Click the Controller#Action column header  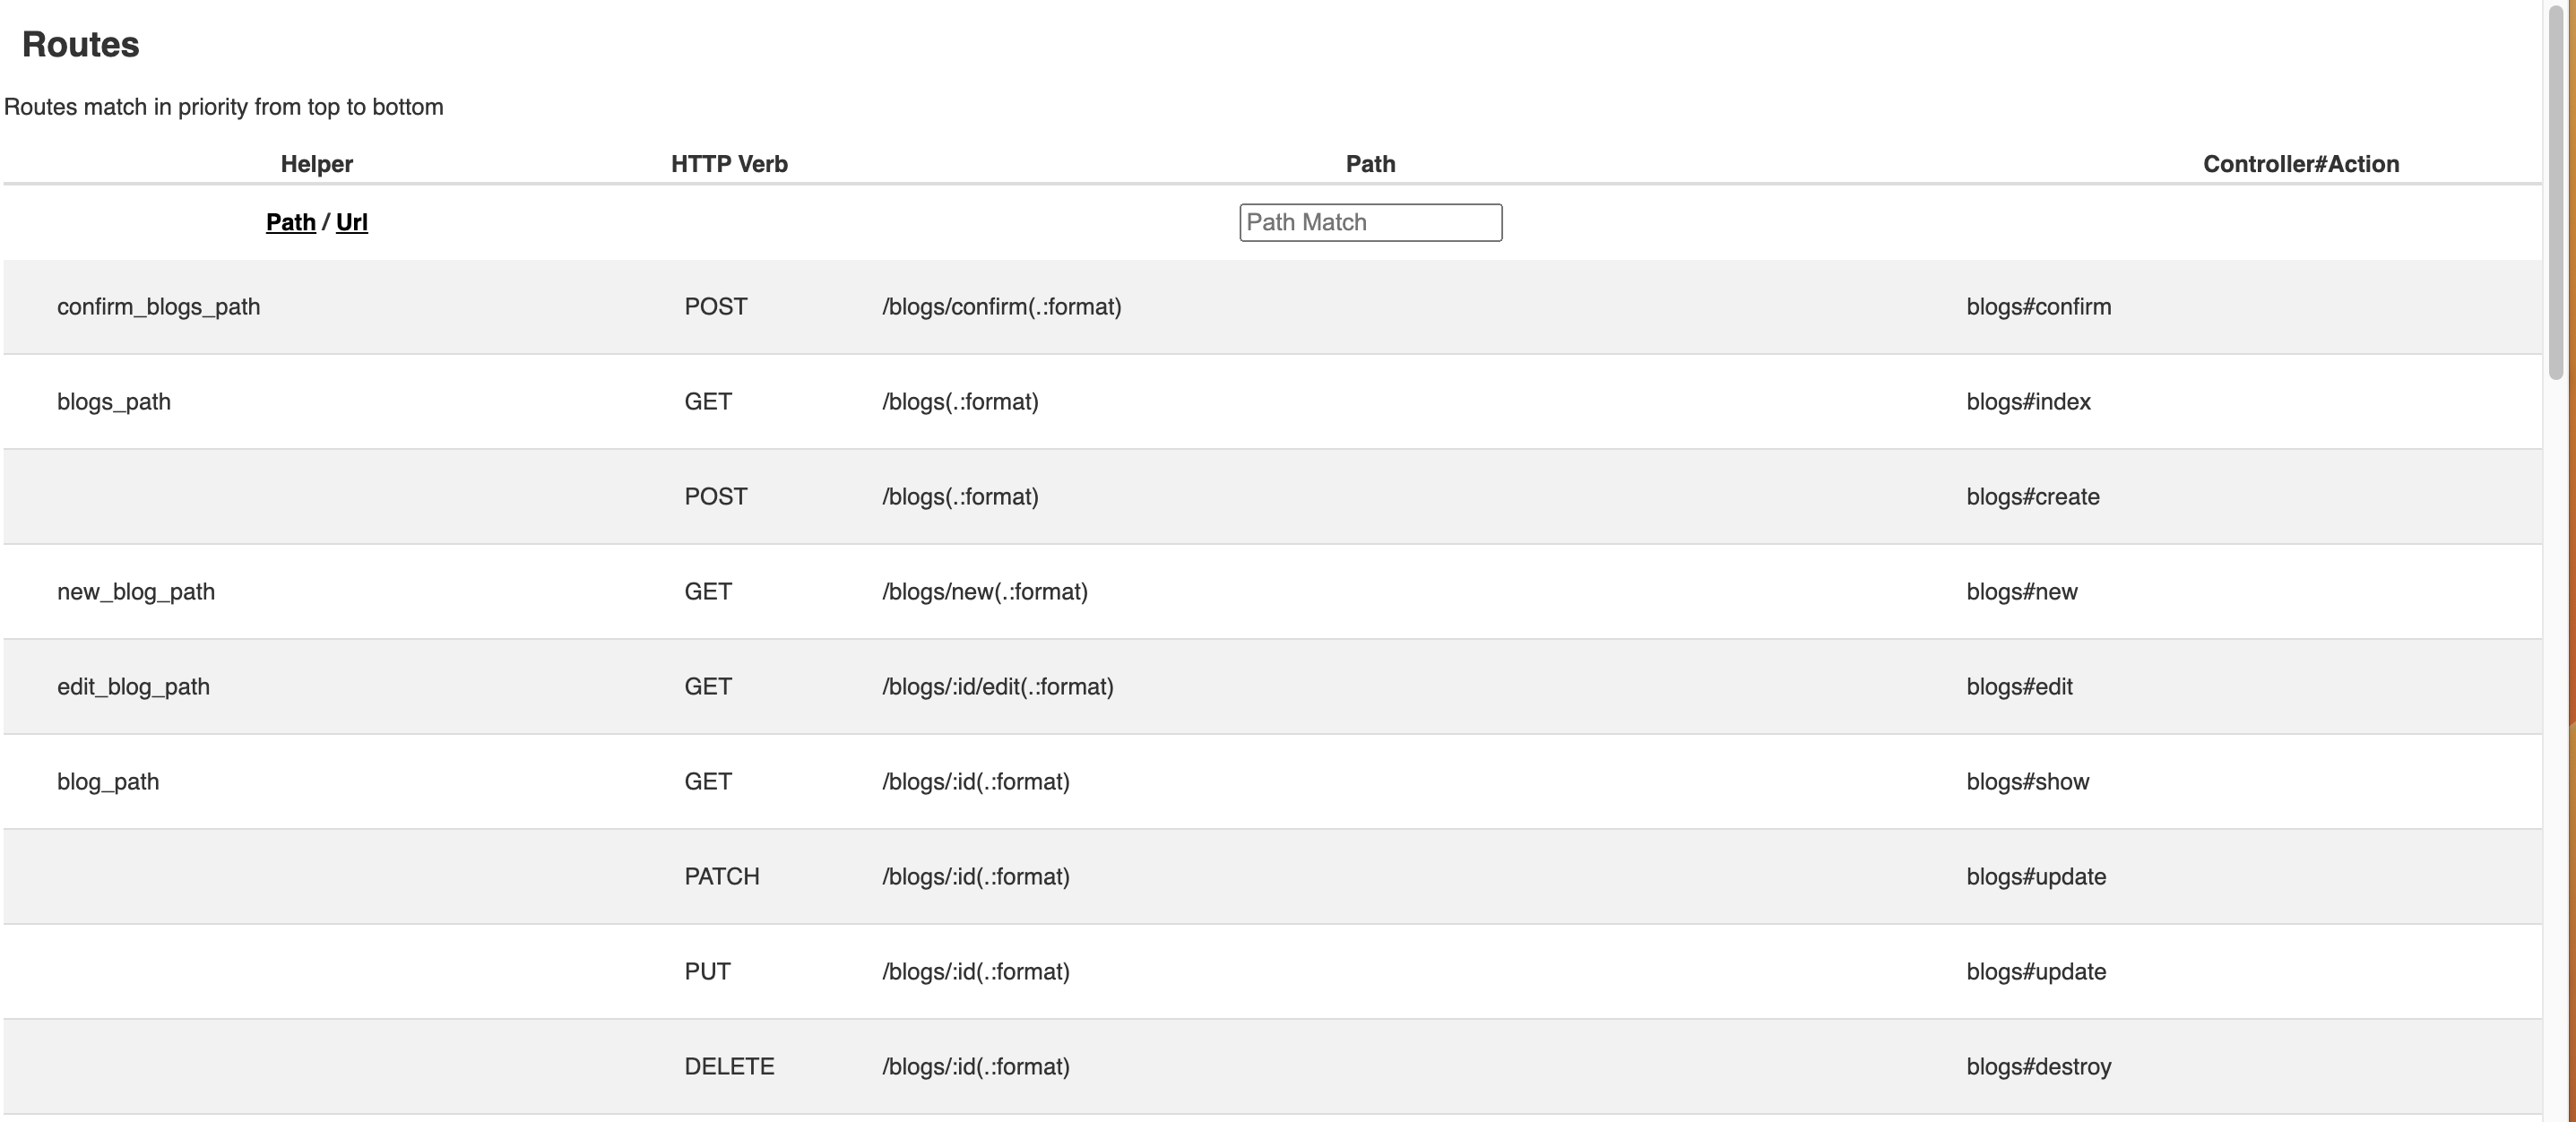pyautogui.click(x=2300, y=164)
